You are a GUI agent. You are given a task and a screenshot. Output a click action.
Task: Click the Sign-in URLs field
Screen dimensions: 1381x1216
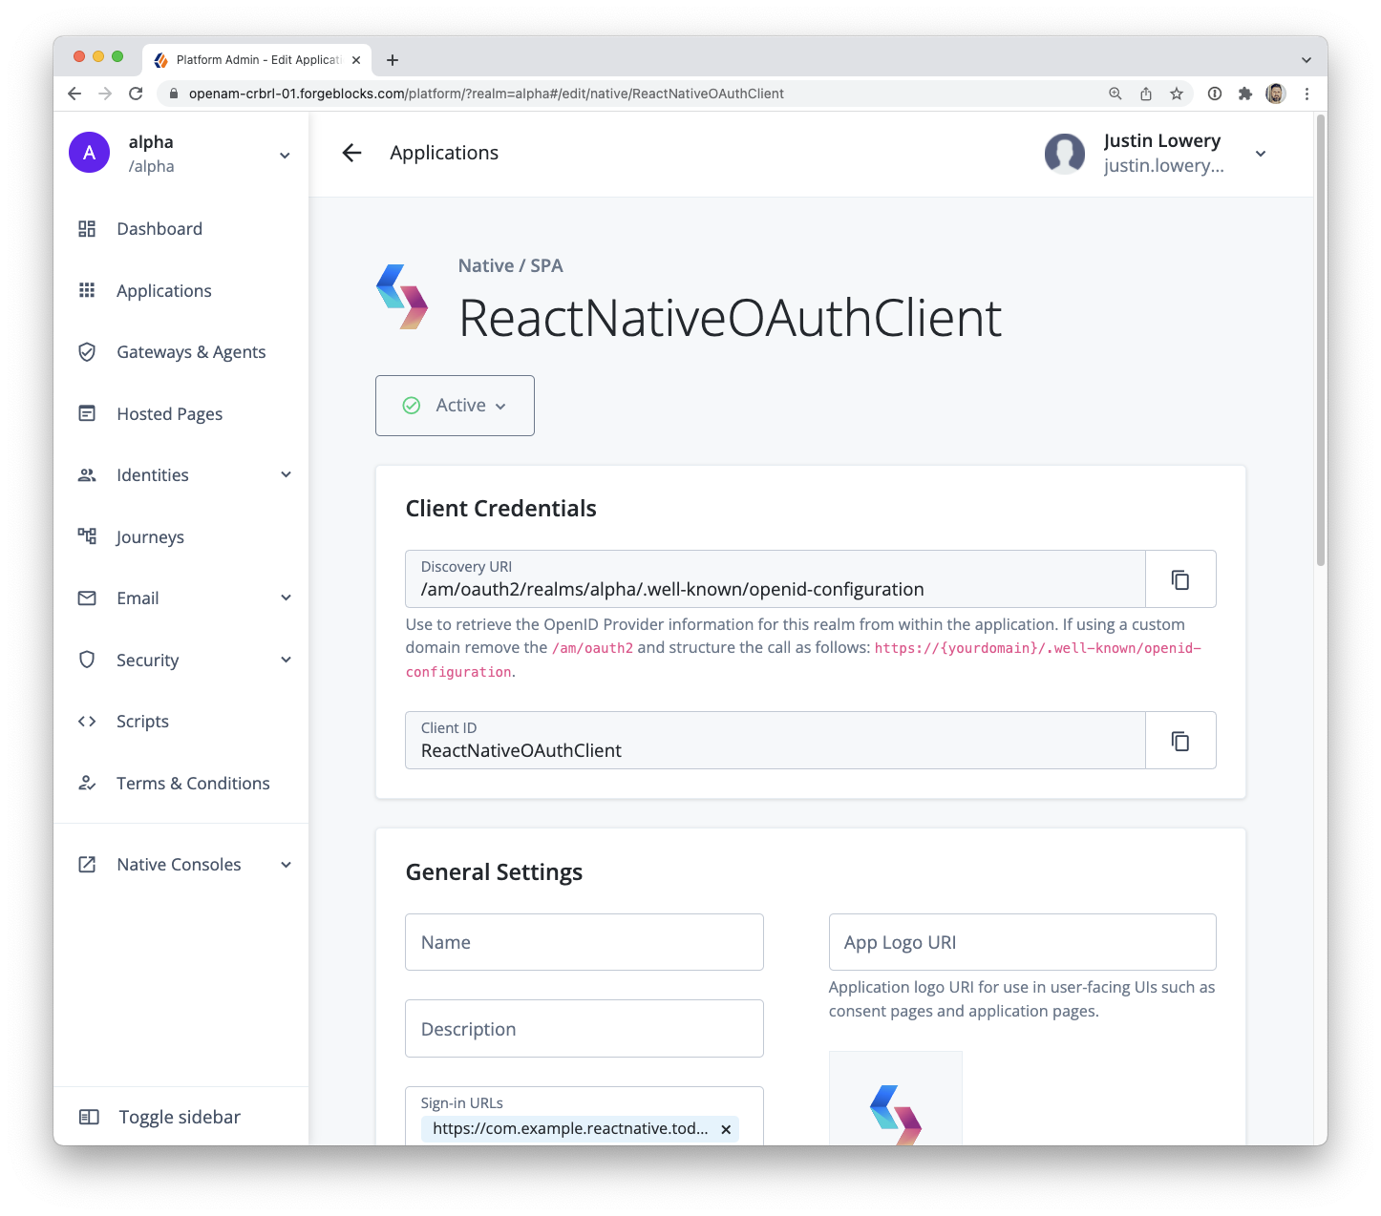[x=584, y=1116]
